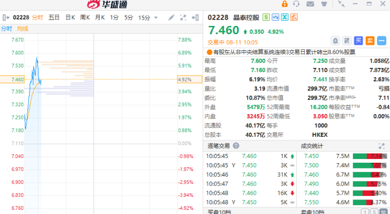Viewport: 390px width, 214px height.
Task: Collapse the right panel from chart toolbar
Action: coord(195,17)
